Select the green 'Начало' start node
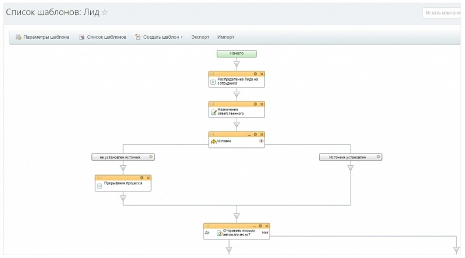Image resolution: width=465 pixels, height=258 pixels. (237, 53)
